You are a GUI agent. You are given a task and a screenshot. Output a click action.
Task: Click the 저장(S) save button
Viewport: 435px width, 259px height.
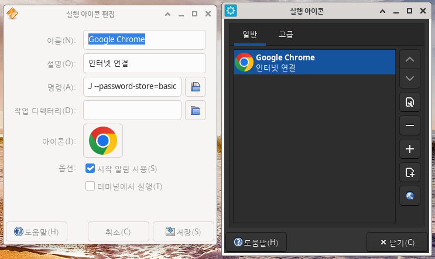click(183, 231)
